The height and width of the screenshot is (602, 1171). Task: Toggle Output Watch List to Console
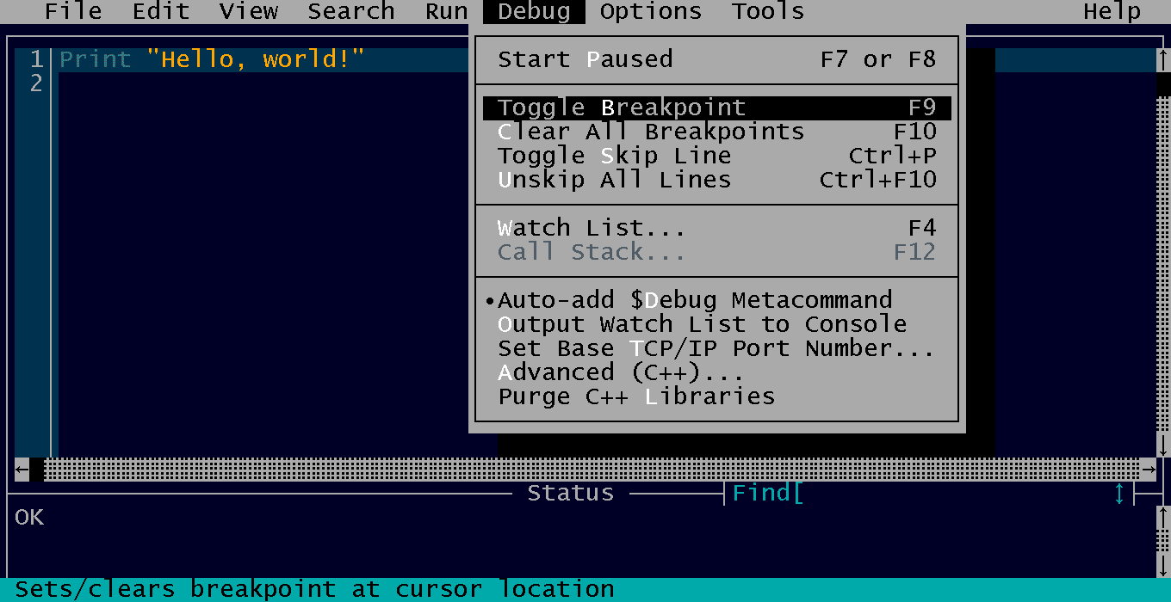coord(716,324)
